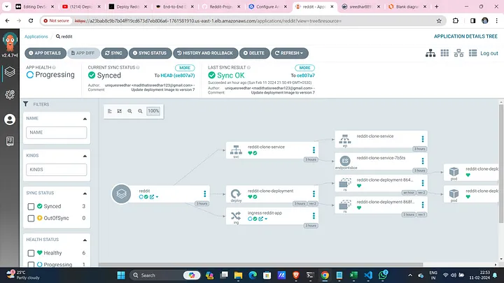Click the SYNC button
Image resolution: width=504 pixels, height=283 pixels.
[x=114, y=53]
